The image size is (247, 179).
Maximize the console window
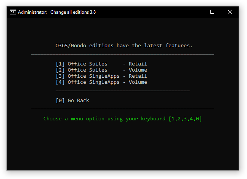pyautogui.click(x=212, y=12)
